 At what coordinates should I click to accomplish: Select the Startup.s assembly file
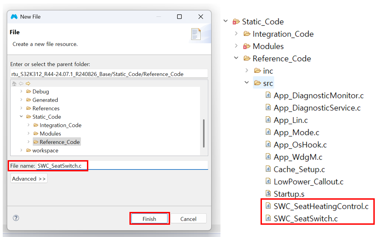click(x=289, y=194)
